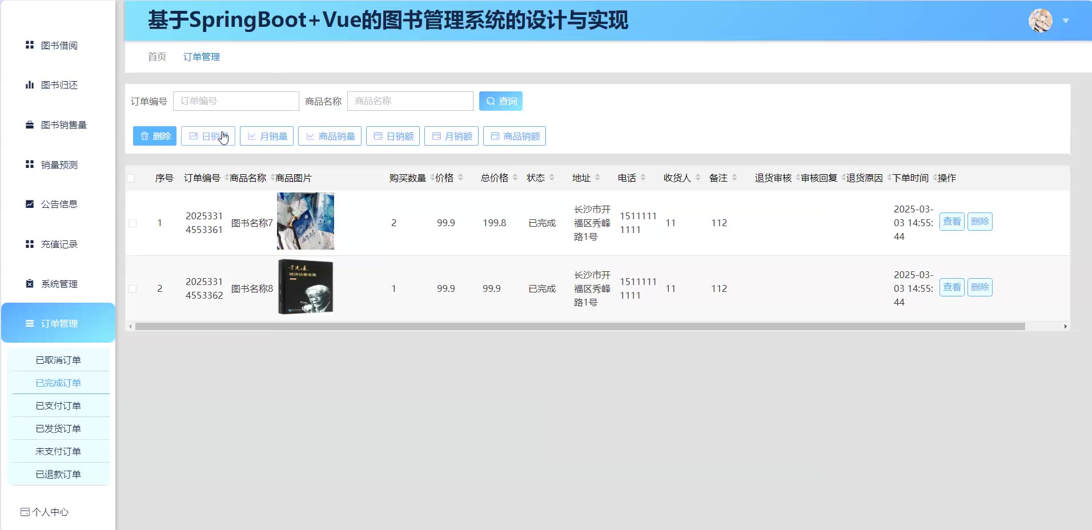Check the box for order 20253314553362
This screenshot has height=530, width=1092.
point(133,289)
